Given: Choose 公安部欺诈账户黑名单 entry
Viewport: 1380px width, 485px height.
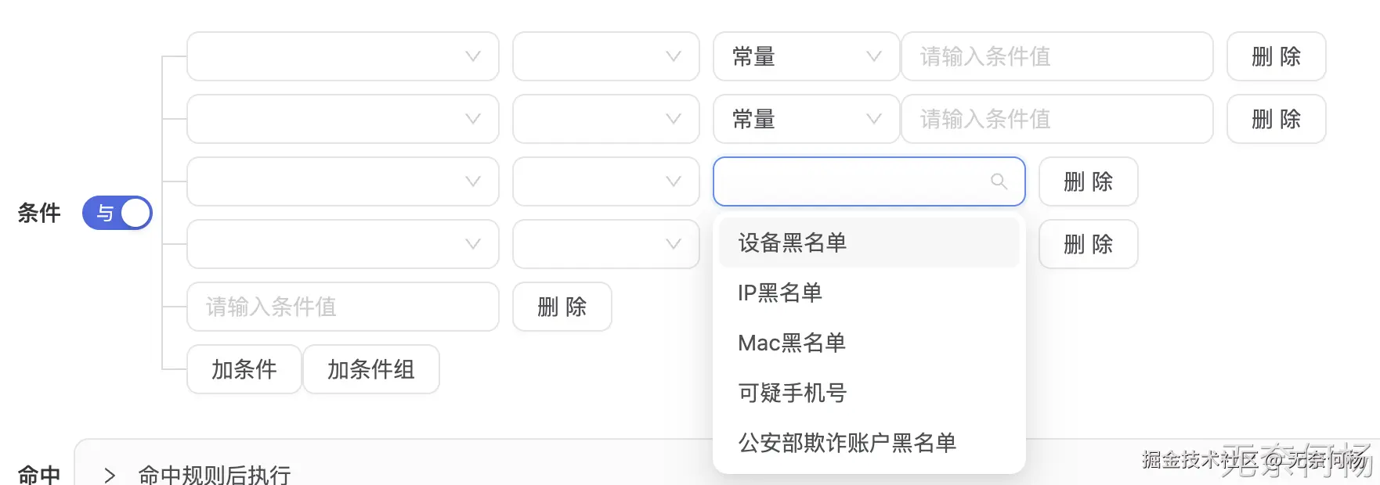Looking at the screenshot, I should tap(847, 443).
